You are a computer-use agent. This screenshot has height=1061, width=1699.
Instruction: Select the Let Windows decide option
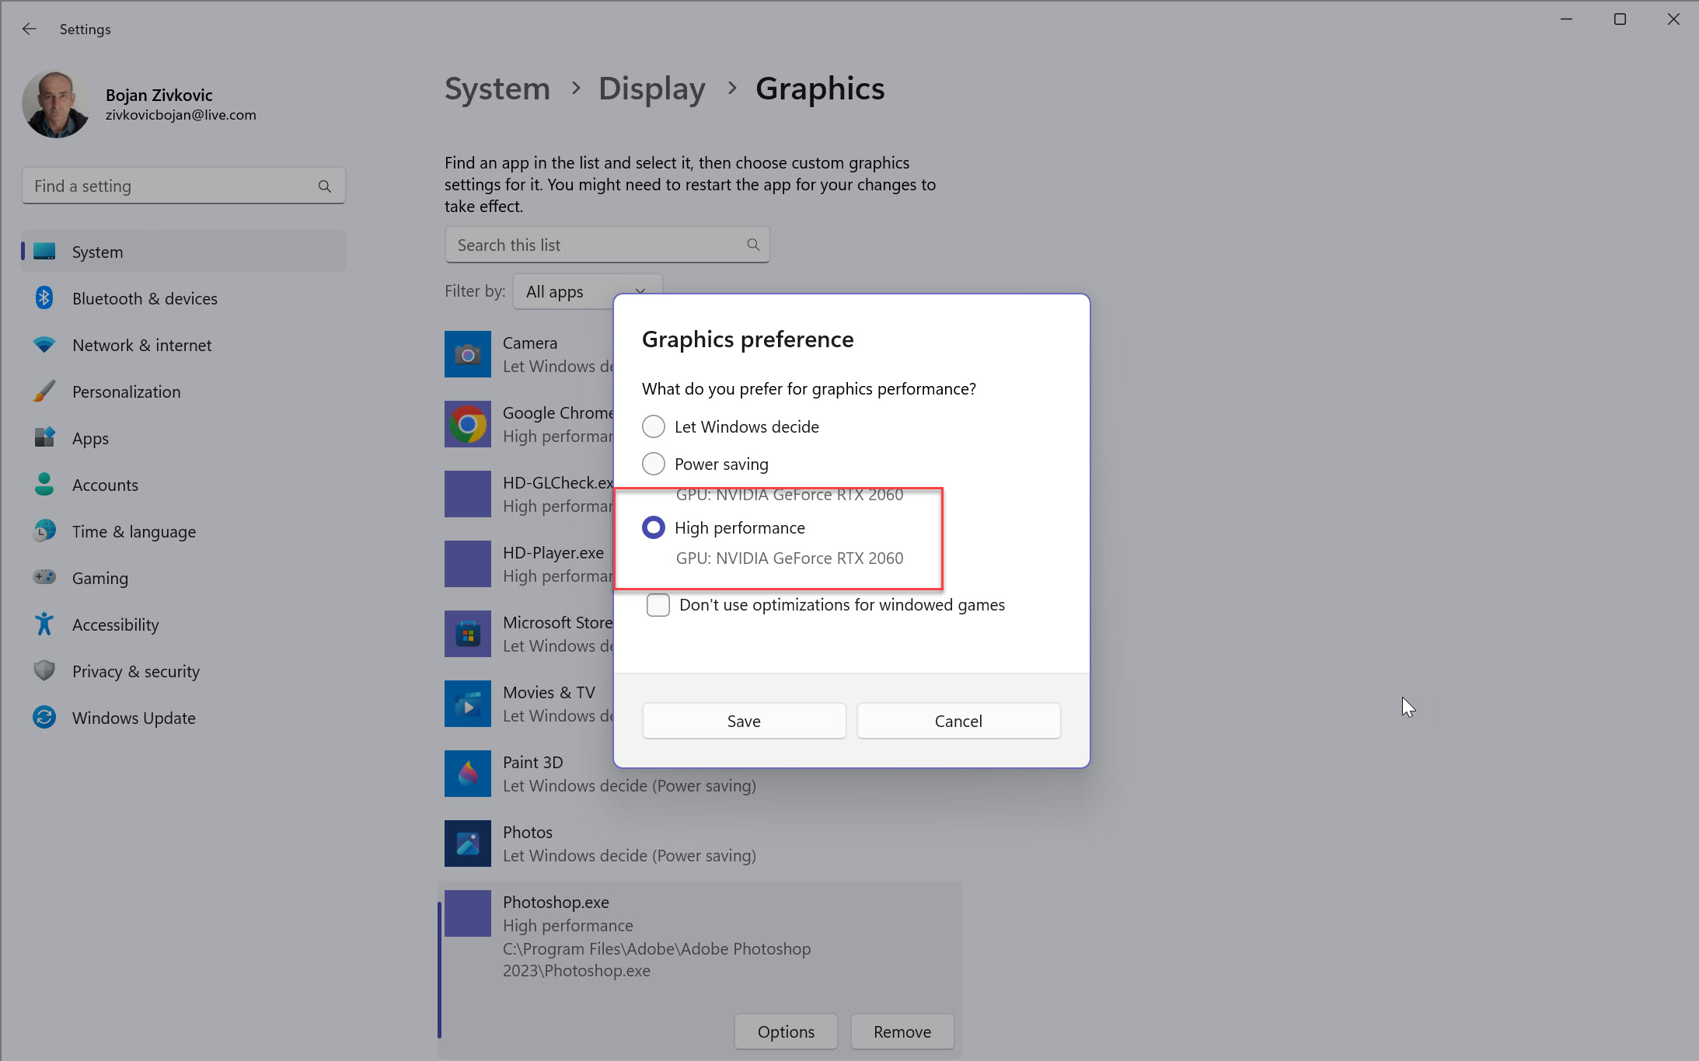pyautogui.click(x=654, y=426)
